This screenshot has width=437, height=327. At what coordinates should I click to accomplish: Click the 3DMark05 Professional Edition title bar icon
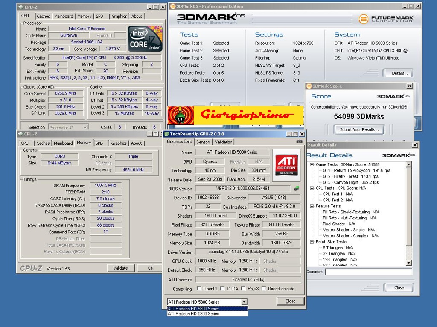point(173,6)
